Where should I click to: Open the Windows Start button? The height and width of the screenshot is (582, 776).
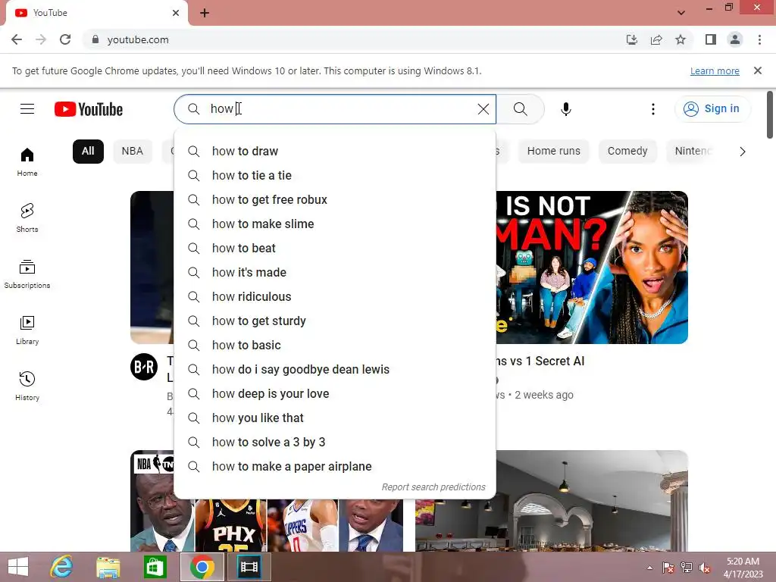[18, 567]
